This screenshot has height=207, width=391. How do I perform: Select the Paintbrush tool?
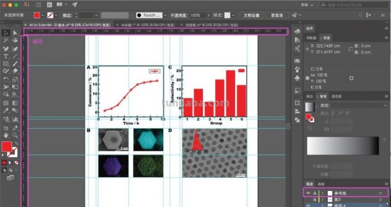(x=15, y=64)
